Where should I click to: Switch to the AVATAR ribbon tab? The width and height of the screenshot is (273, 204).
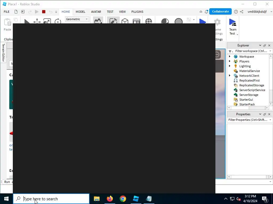(x=96, y=12)
